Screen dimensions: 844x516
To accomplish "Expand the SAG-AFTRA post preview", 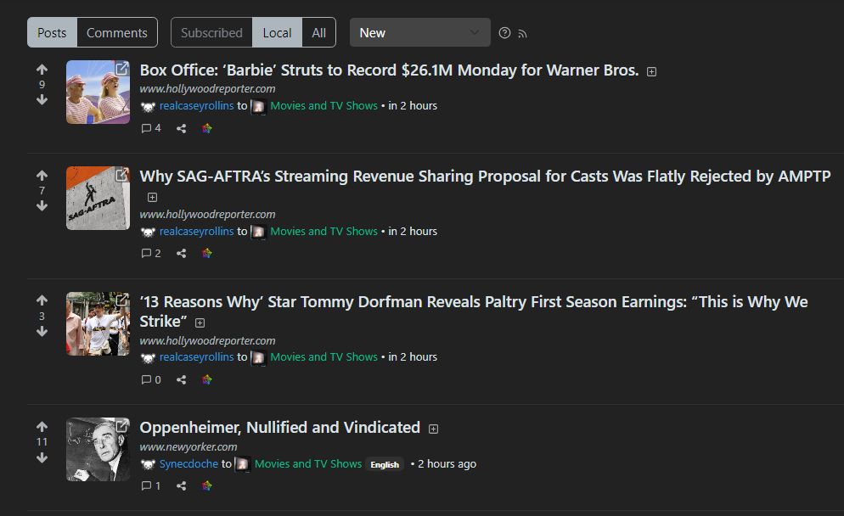I will tap(152, 198).
